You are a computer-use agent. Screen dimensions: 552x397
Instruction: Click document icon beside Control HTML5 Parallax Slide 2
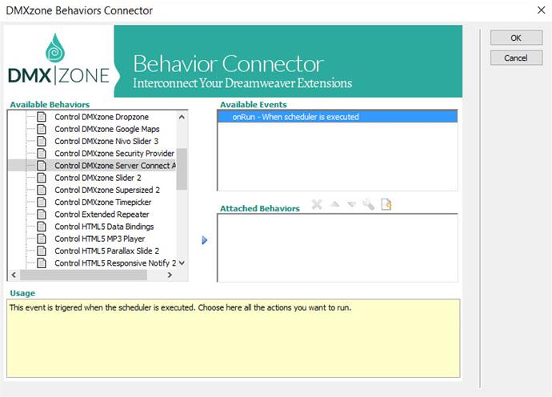click(42, 251)
